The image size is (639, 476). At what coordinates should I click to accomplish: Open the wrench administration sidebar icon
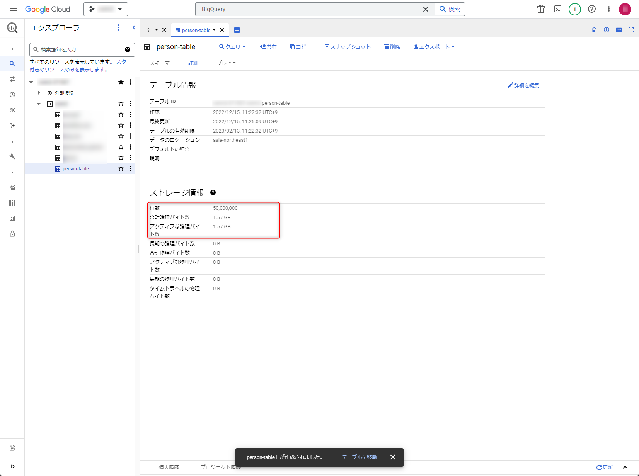coord(12,156)
